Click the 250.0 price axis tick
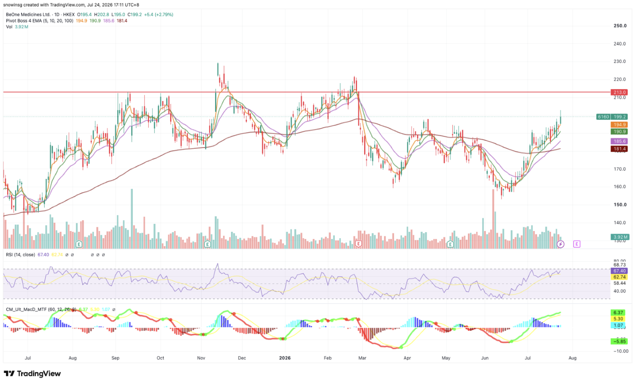 click(x=620, y=26)
